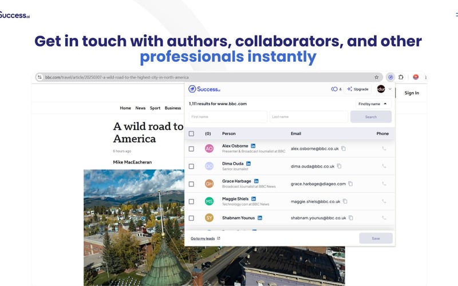This screenshot has height=286, width=458.
Task: Open Grace Harbage's LinkedIn icon
Action: tap(256, 181)
